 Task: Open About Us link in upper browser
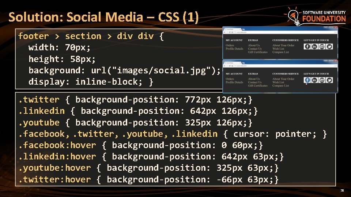pos(254,45)
